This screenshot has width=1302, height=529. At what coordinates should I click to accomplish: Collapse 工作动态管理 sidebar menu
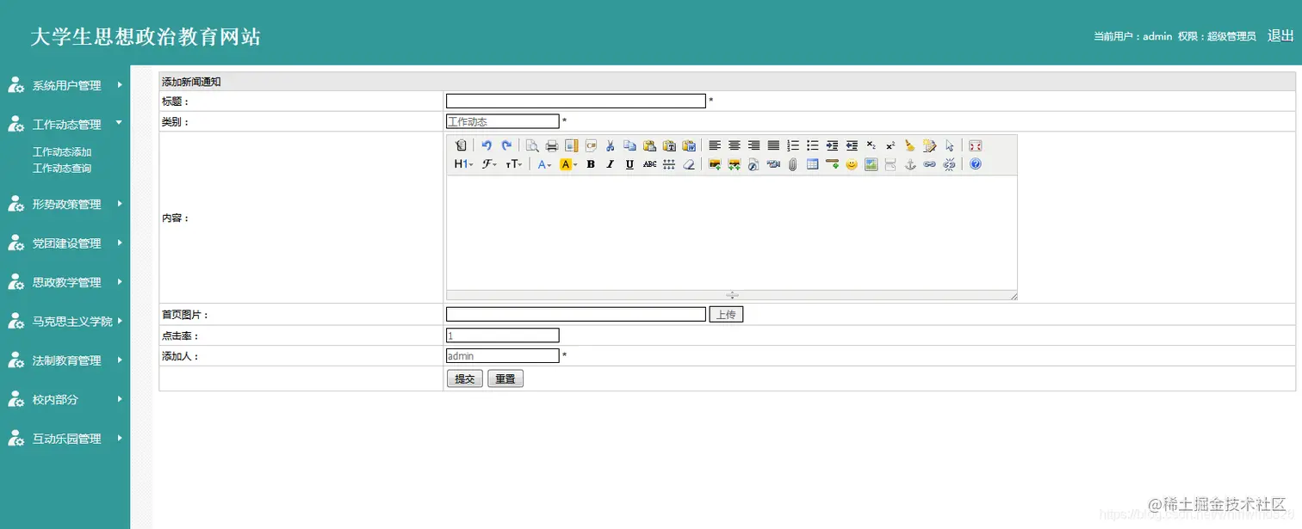pos(65,125)
